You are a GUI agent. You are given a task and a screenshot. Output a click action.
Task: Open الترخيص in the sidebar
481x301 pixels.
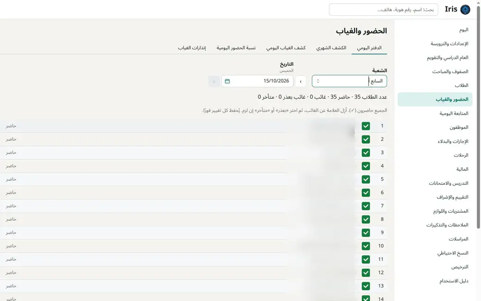(435, 267)
